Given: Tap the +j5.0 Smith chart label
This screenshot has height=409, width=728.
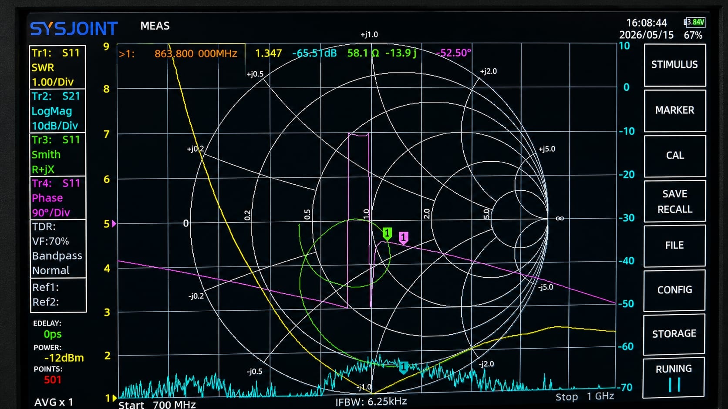Looking at the screenshot, I should pos(547,149).
